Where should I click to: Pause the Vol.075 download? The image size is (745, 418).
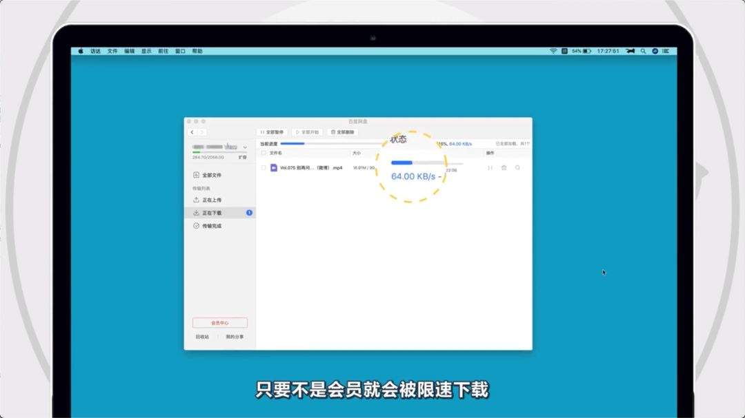(490, 168)
